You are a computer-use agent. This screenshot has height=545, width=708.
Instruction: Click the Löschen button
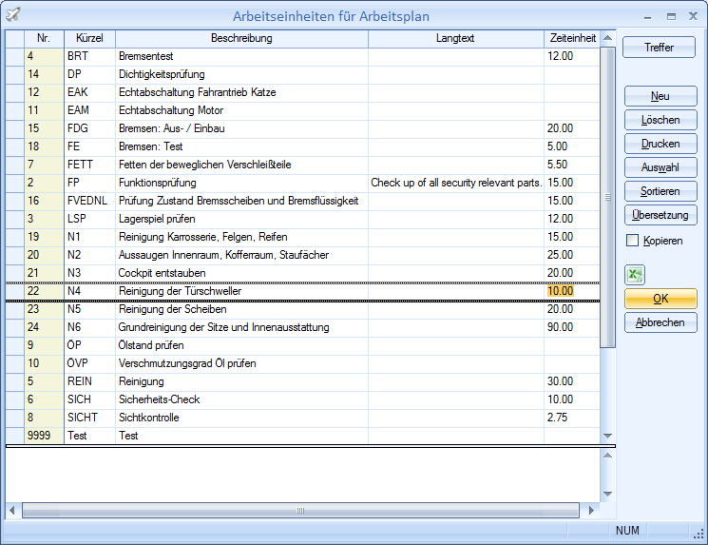(x=660, y=120)
